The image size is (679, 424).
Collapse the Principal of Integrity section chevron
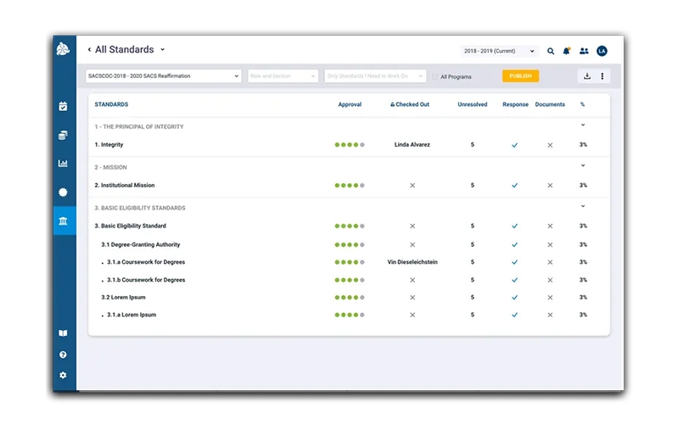[583, 126]
